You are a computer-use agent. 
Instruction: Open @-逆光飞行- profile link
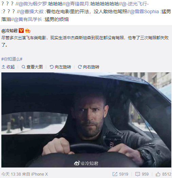135,4
